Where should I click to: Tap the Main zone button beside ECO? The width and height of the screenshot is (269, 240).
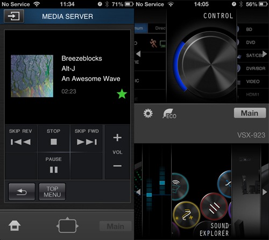[250, 113]
